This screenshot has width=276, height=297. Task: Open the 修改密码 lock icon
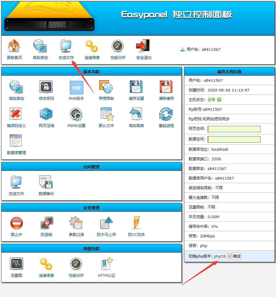click(46, 87)
